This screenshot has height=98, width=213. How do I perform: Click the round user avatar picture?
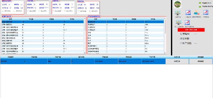(178, 5)
